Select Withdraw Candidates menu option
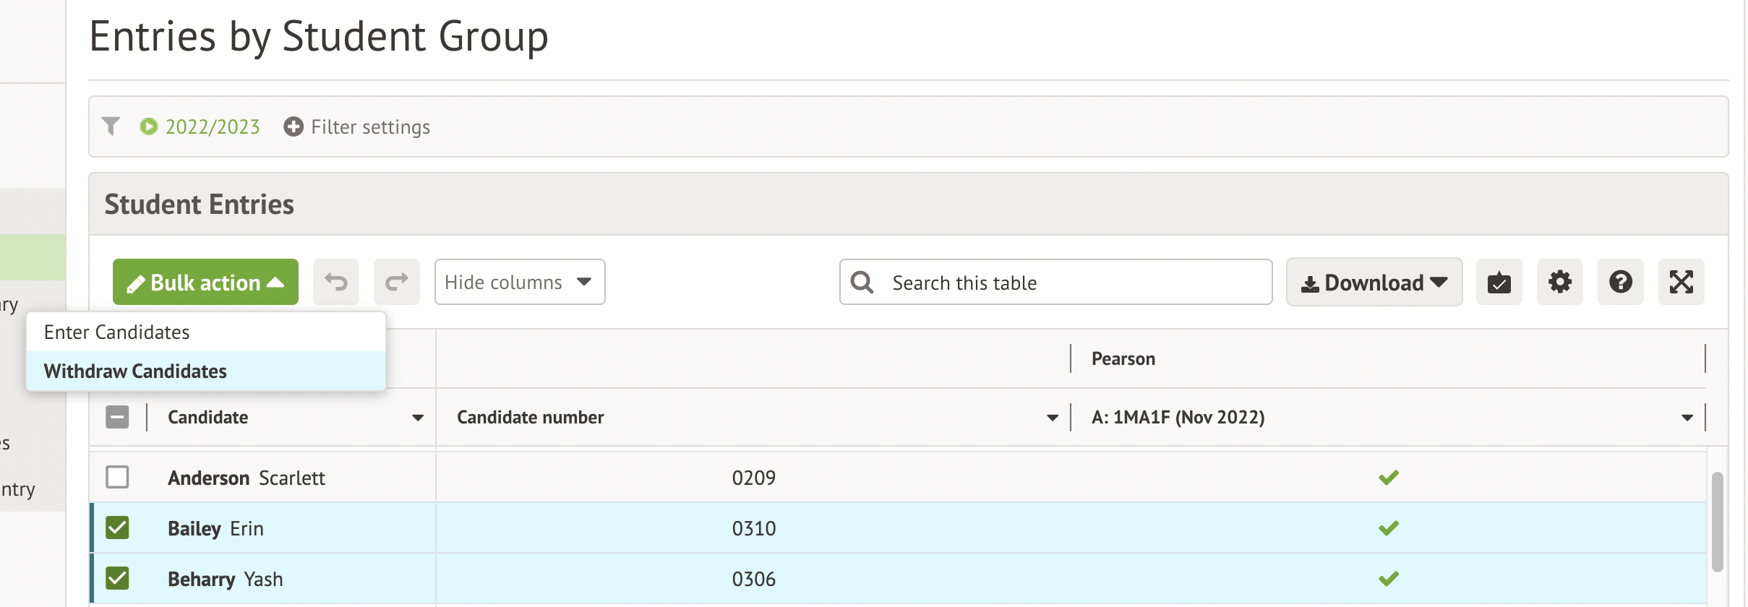 coord(135,371)
